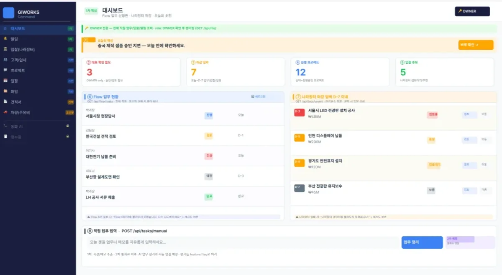502x275 pixels.
Task: Open 알림 in the sidebar
Action: pos(38,39)
